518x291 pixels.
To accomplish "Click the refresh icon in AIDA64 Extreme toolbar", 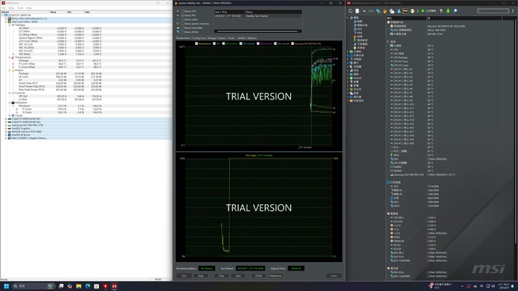I will tap(351, 11).
